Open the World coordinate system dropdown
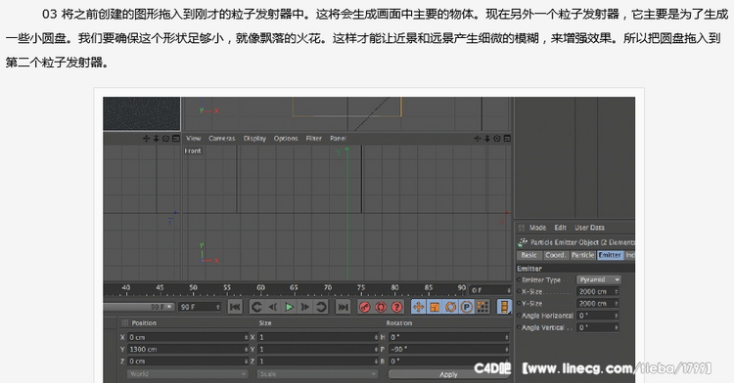The image size is (734, 383). pos(187,374)
